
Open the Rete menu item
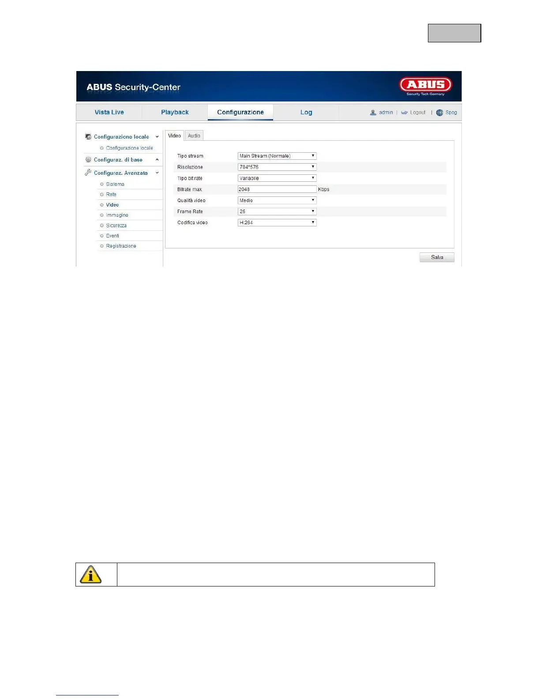[x=111, y=194]
